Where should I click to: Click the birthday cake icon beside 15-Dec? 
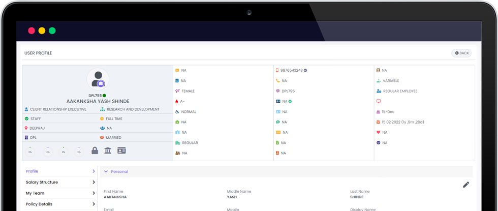pyautogui.click(x=378, y=112)
